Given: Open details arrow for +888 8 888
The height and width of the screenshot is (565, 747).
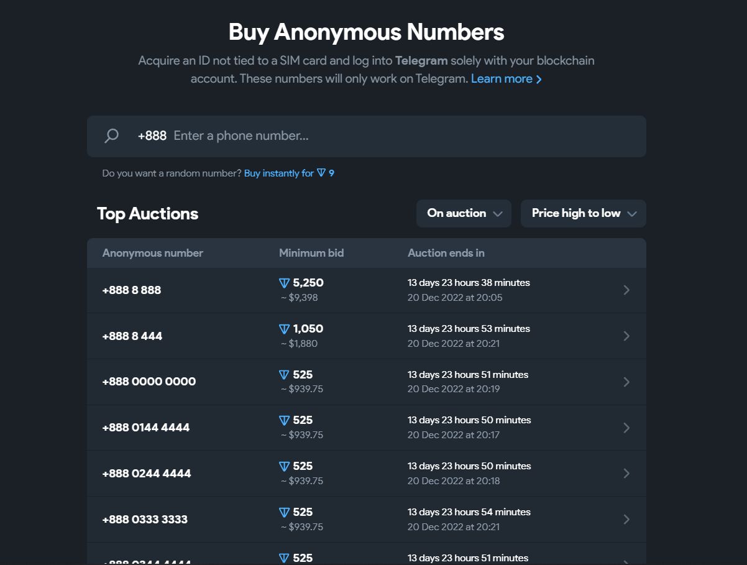Looking at the screenshot, I should (x=626, y=290).
